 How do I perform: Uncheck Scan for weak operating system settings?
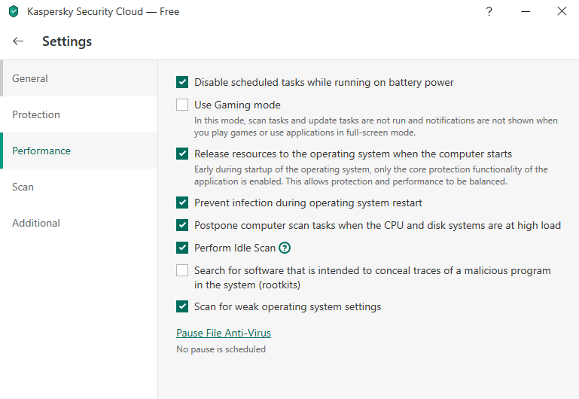click(x=182, y=306)
